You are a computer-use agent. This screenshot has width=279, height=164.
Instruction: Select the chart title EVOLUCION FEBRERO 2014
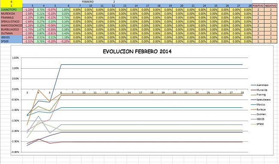click(x=137, y=52)
